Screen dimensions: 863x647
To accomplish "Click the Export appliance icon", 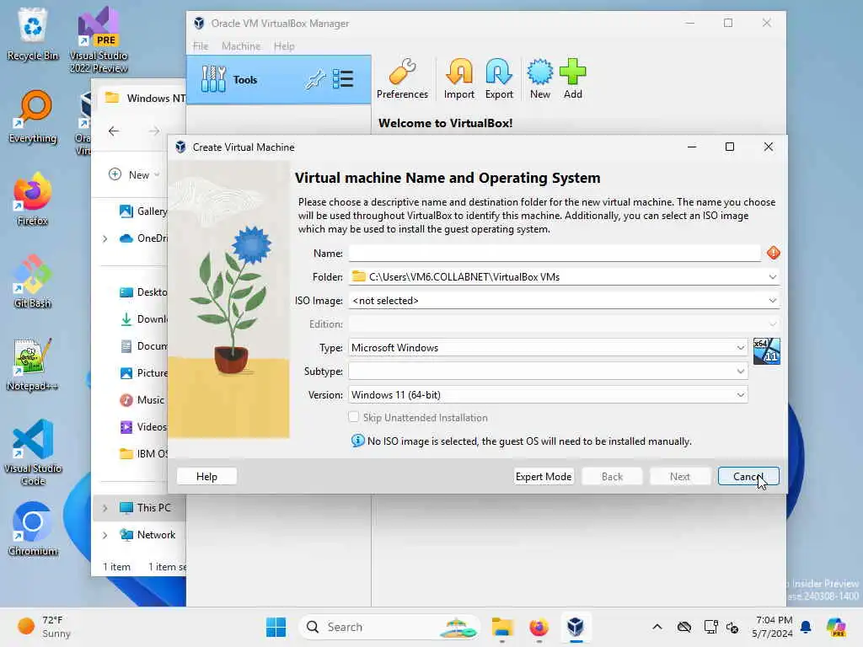I will (499, 78).
